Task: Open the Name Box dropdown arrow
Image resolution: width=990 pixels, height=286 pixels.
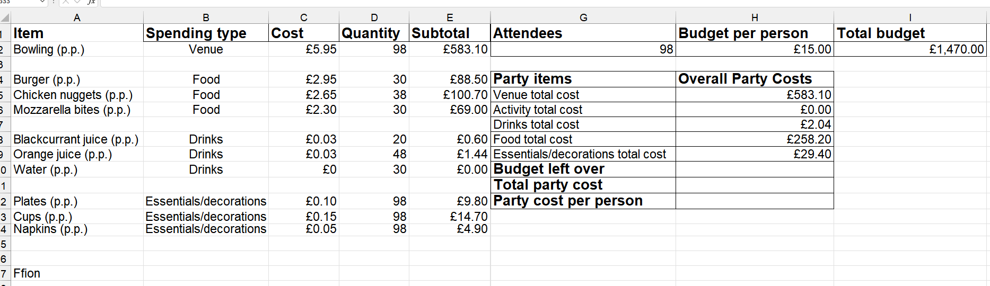Action: 43,2
